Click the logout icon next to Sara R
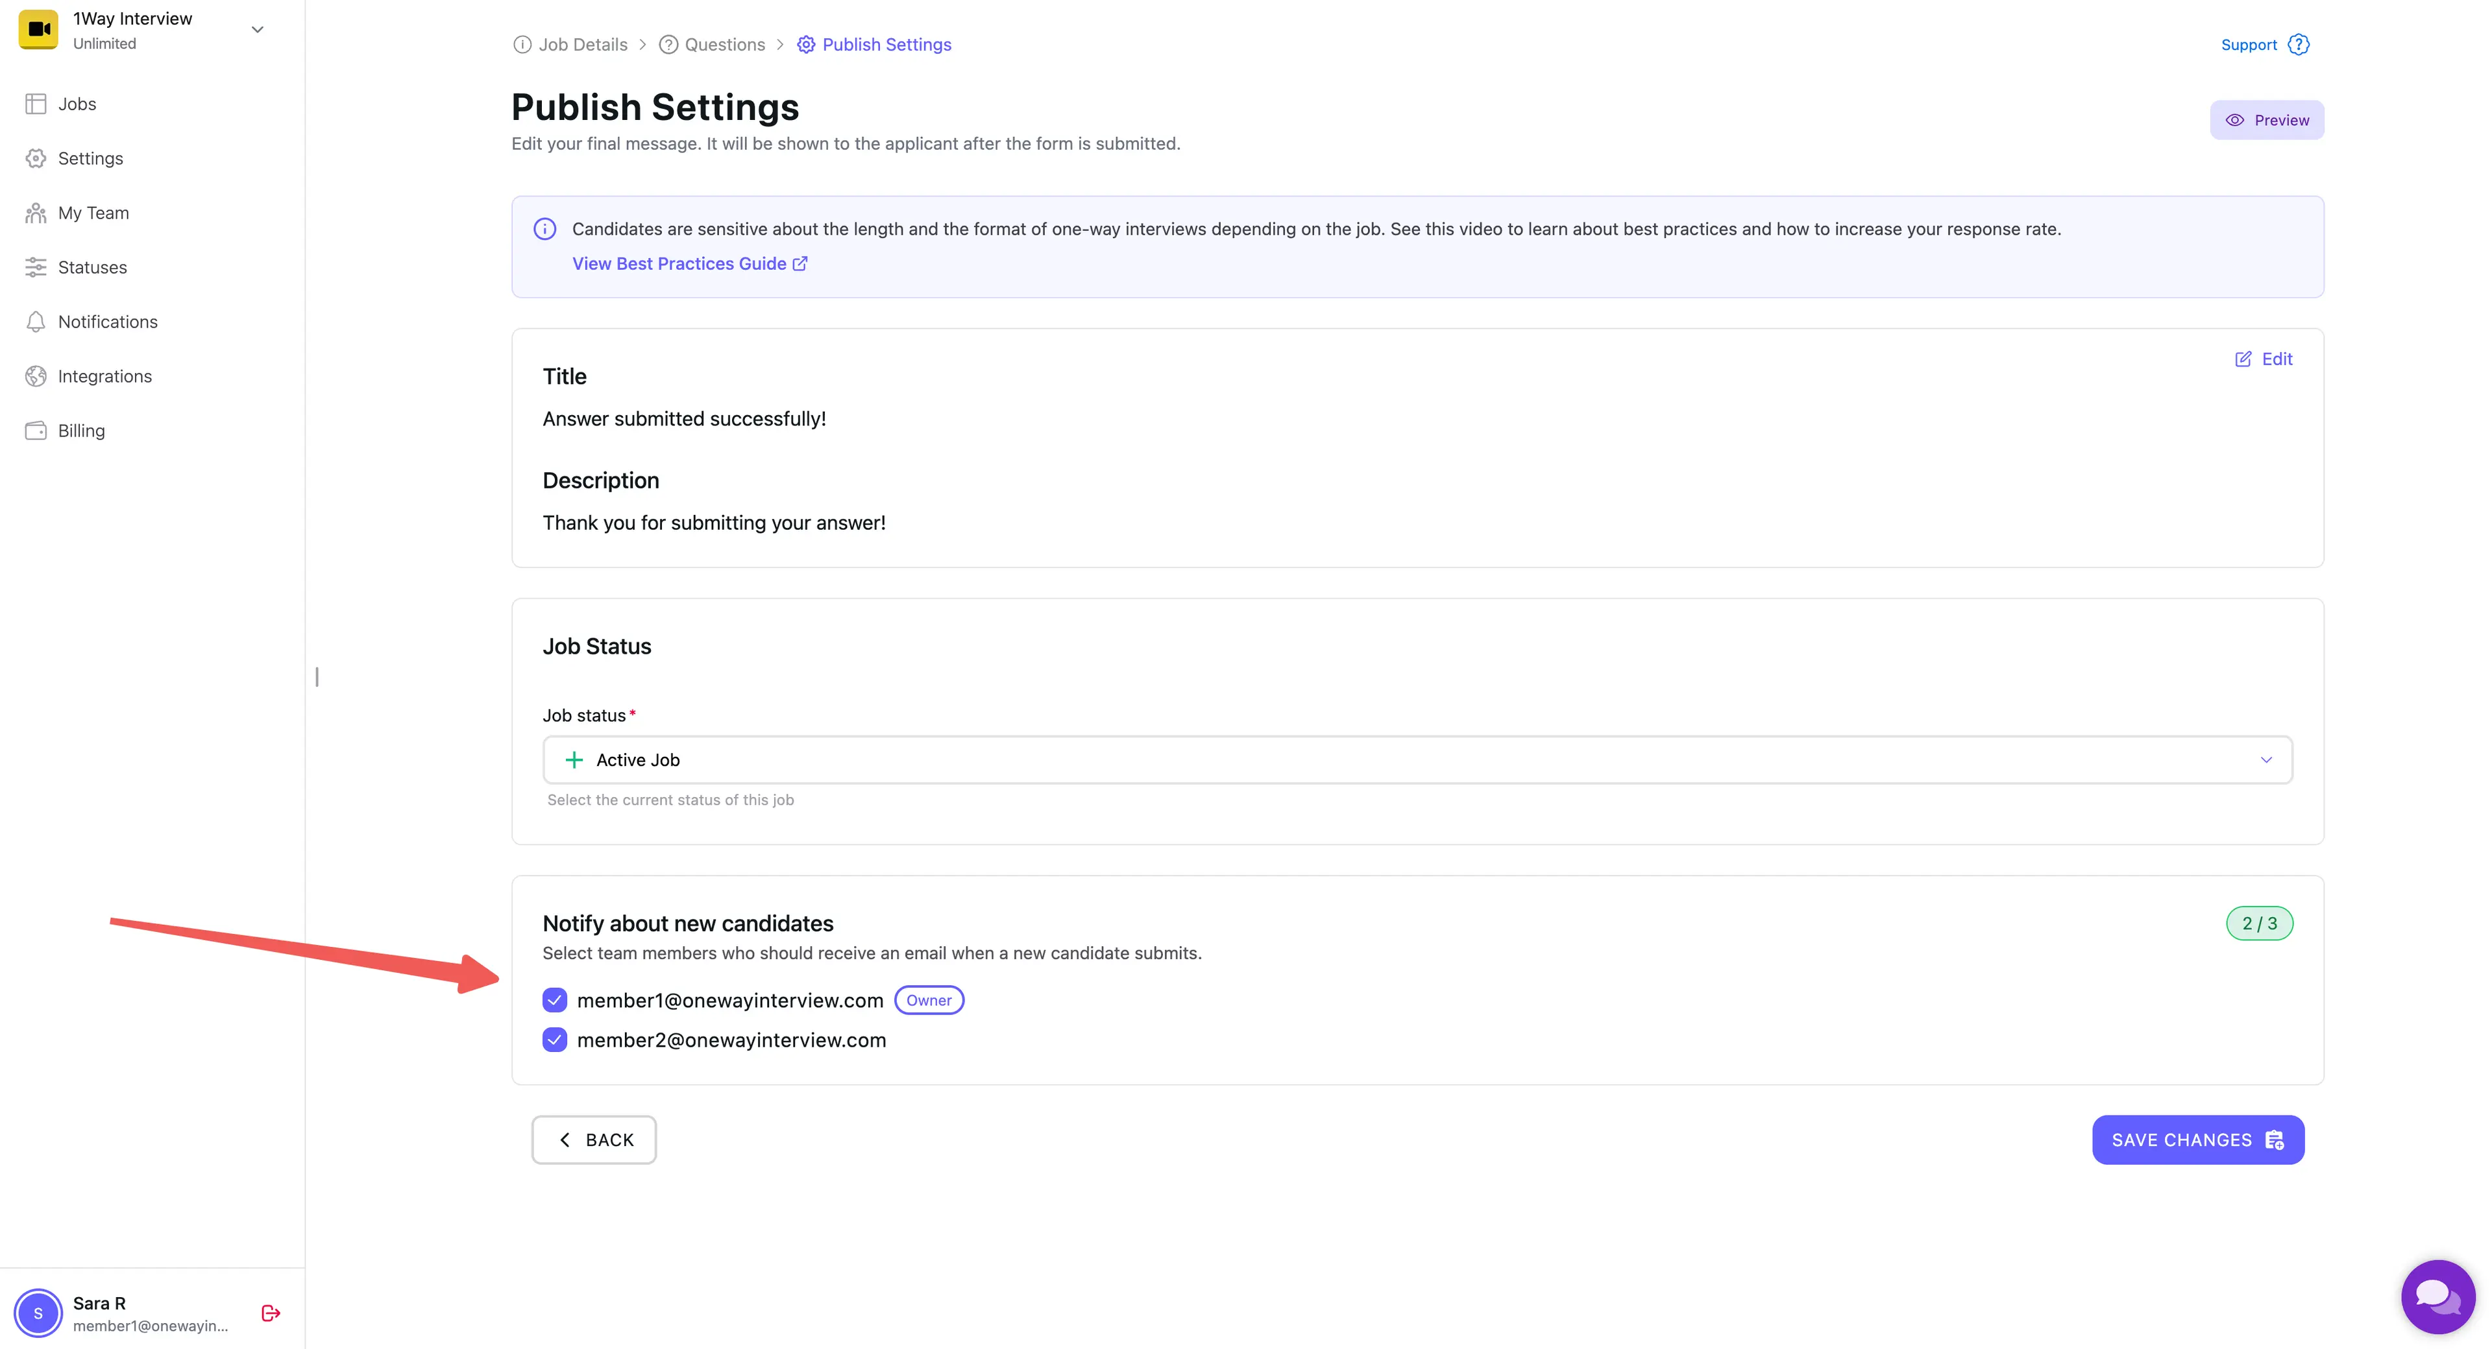This screenshot has height=1349, width=2492. pos(270,1312)
